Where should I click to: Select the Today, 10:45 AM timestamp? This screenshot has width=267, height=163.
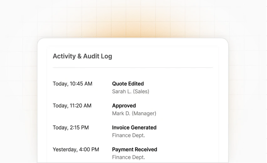tap(72, 84)
